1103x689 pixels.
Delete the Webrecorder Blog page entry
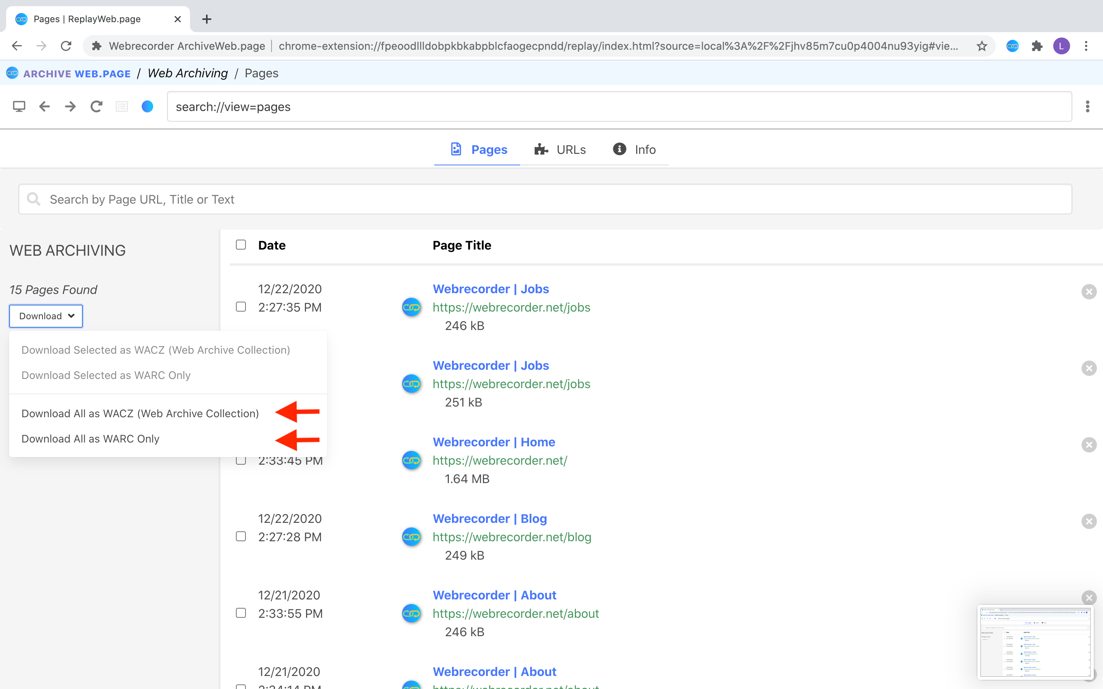1089,521
